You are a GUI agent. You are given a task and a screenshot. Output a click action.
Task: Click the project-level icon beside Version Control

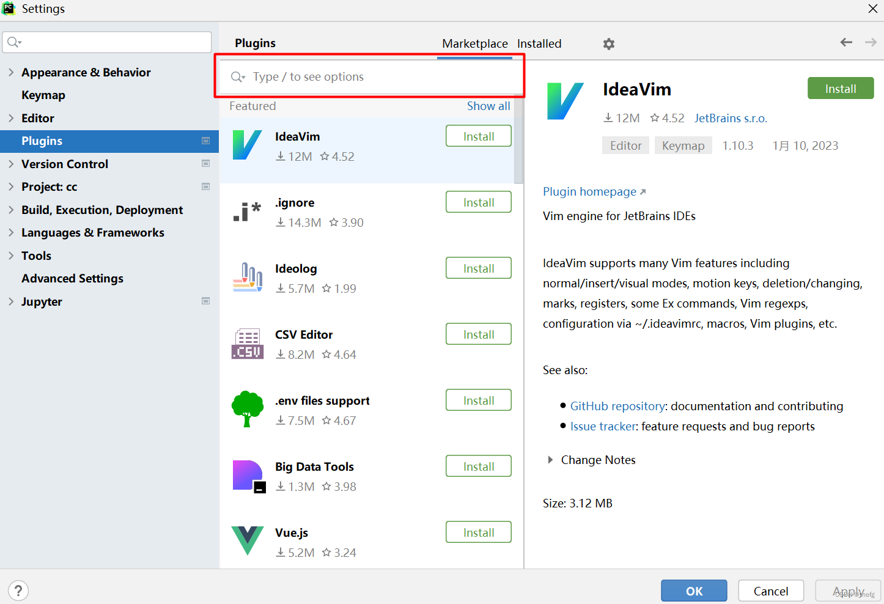click(x=205, y=163)
